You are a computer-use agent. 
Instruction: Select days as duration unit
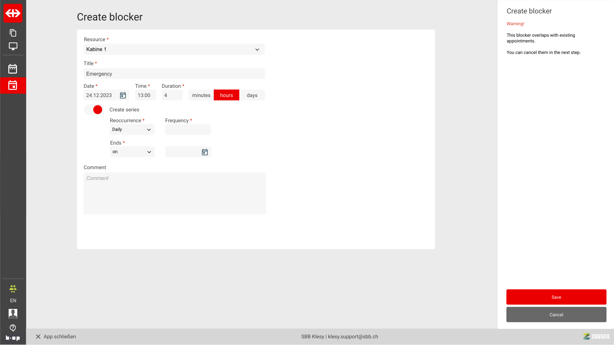(252, 95)
